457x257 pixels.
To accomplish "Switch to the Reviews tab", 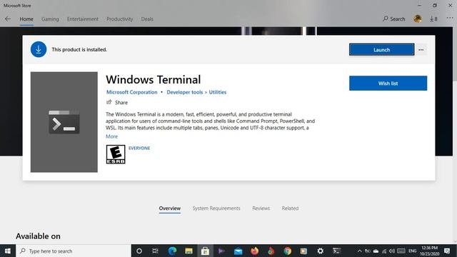I will pos(261,208).
